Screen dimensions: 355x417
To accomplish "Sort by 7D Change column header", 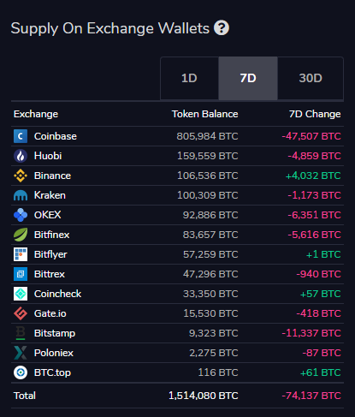I will pyautogui.click(x=315, y=114).
